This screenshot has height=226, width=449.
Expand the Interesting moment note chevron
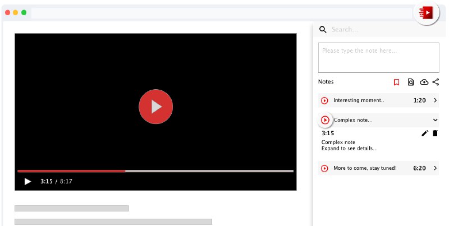click(436, 100)
